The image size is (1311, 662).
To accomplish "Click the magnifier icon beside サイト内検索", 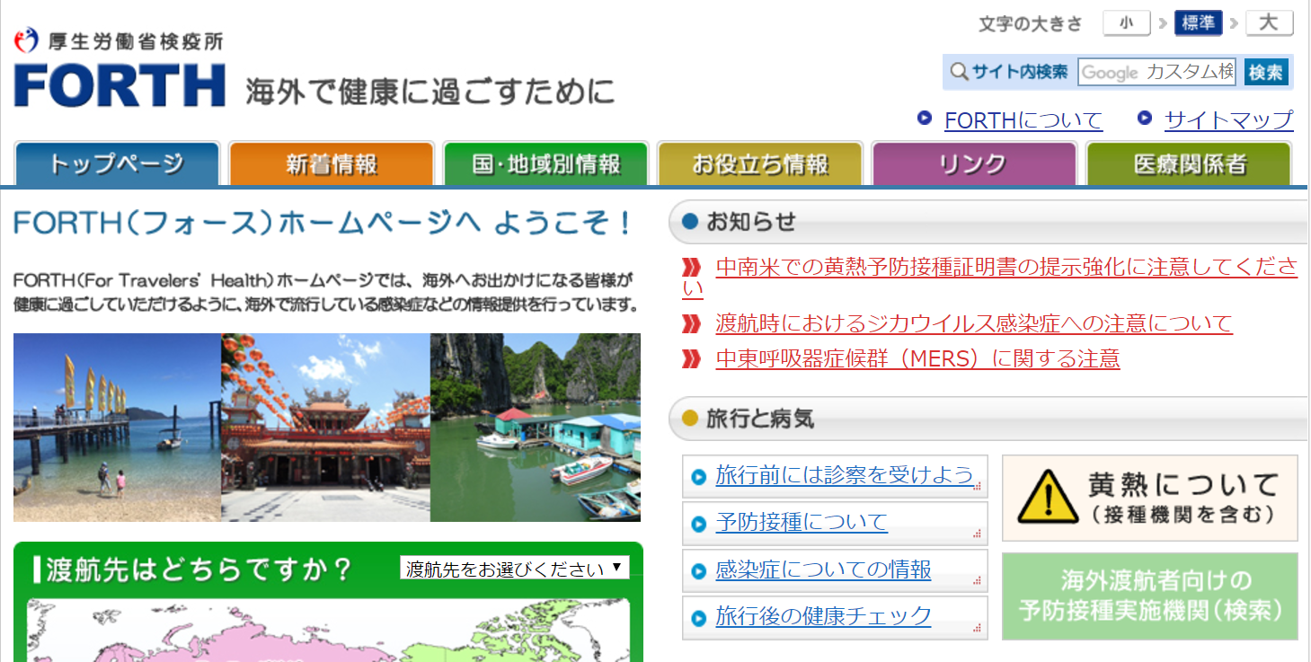I will click(959, 72).
